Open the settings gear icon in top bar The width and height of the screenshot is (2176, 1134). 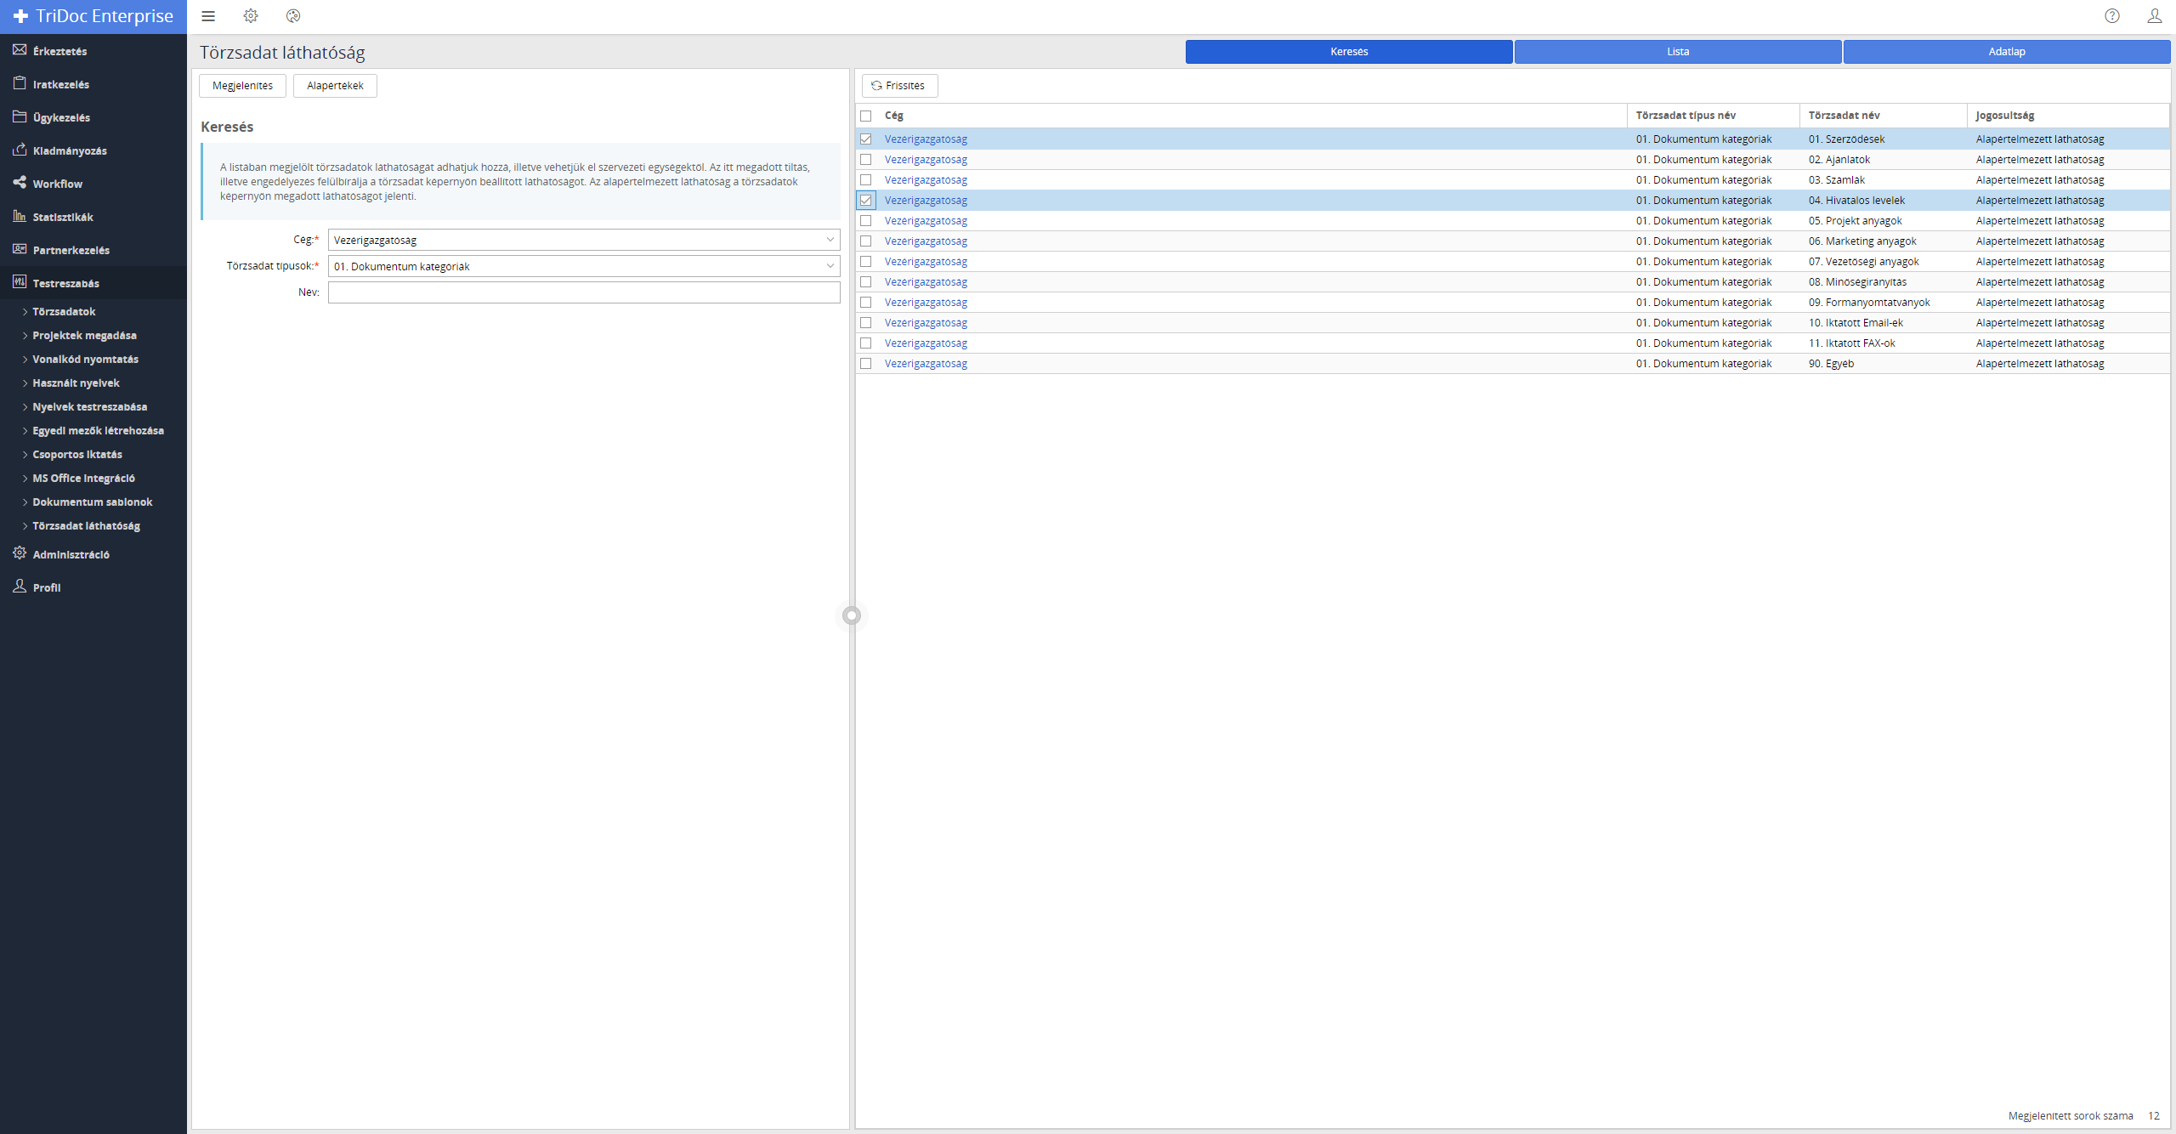click(x=251, y=16)
